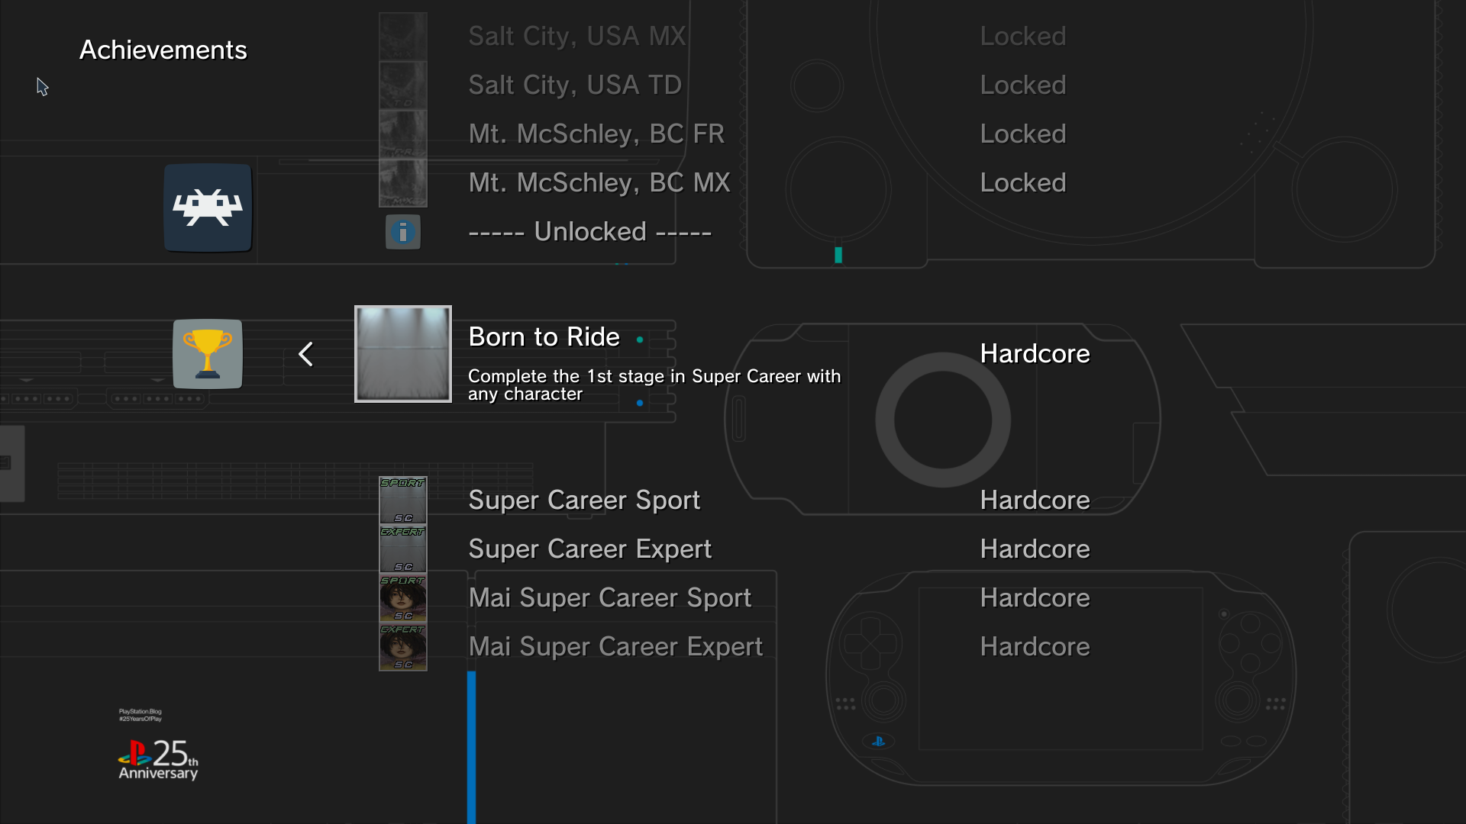
Task: Click the Mai Super Career Sport badge
Action: pos(403,598)
